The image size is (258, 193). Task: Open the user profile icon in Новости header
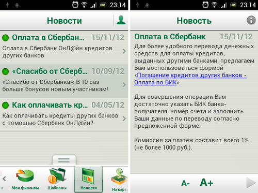[121, 20]
